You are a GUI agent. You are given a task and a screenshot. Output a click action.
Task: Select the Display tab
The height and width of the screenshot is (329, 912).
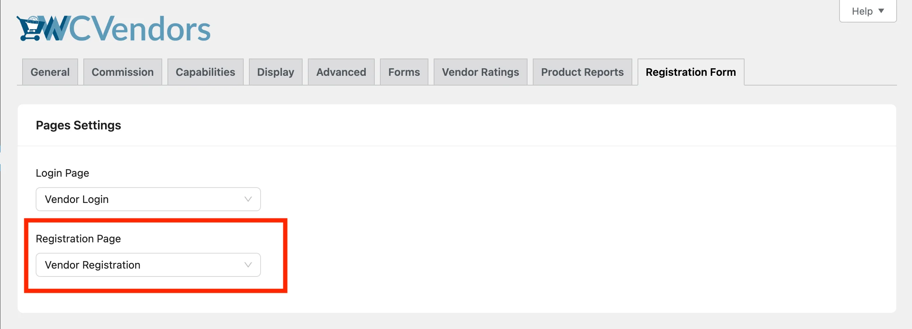pyautogui.click(x=276, y=72)
